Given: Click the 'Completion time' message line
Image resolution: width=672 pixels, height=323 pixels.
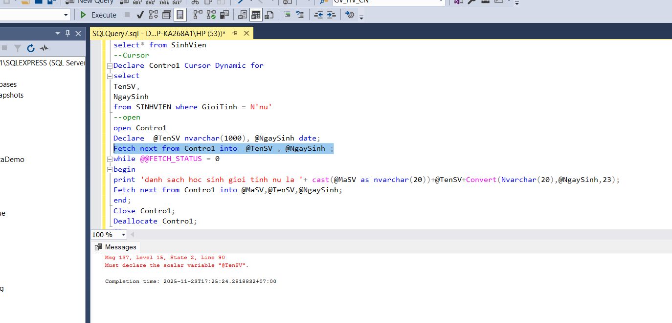Looking at the screenshot, I should pyautogui.click(x=191, y=282).
